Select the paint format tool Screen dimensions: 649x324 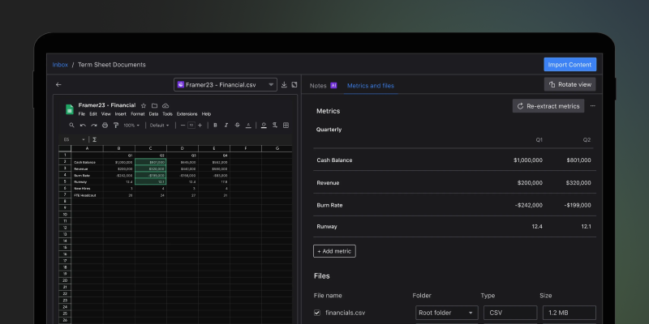[116, 126]
